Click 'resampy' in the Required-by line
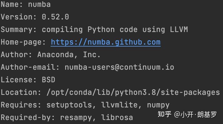Viewport: 223px width, 124px height. (x=76, y=117)
